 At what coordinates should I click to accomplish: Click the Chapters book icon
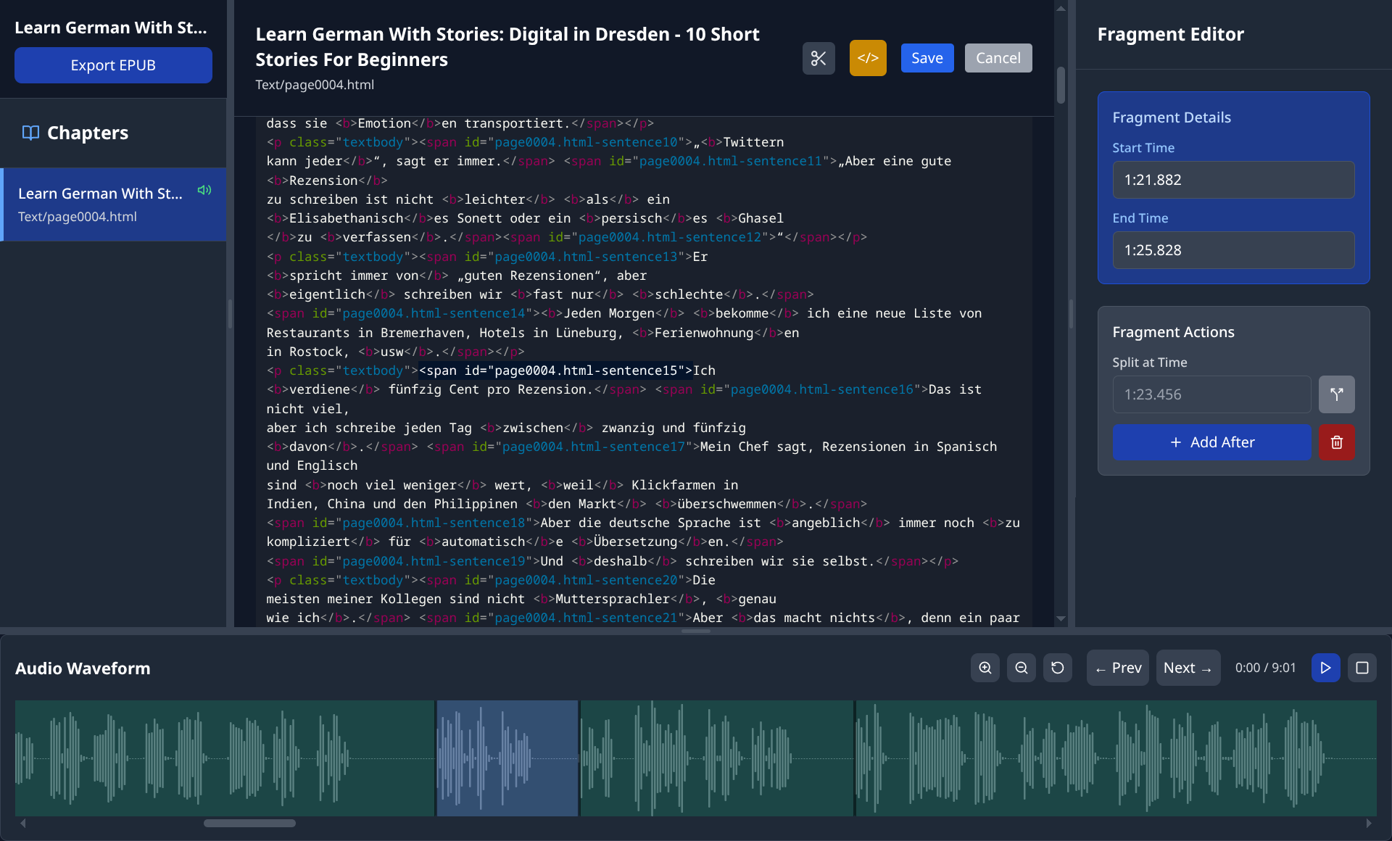coord(30,133)
